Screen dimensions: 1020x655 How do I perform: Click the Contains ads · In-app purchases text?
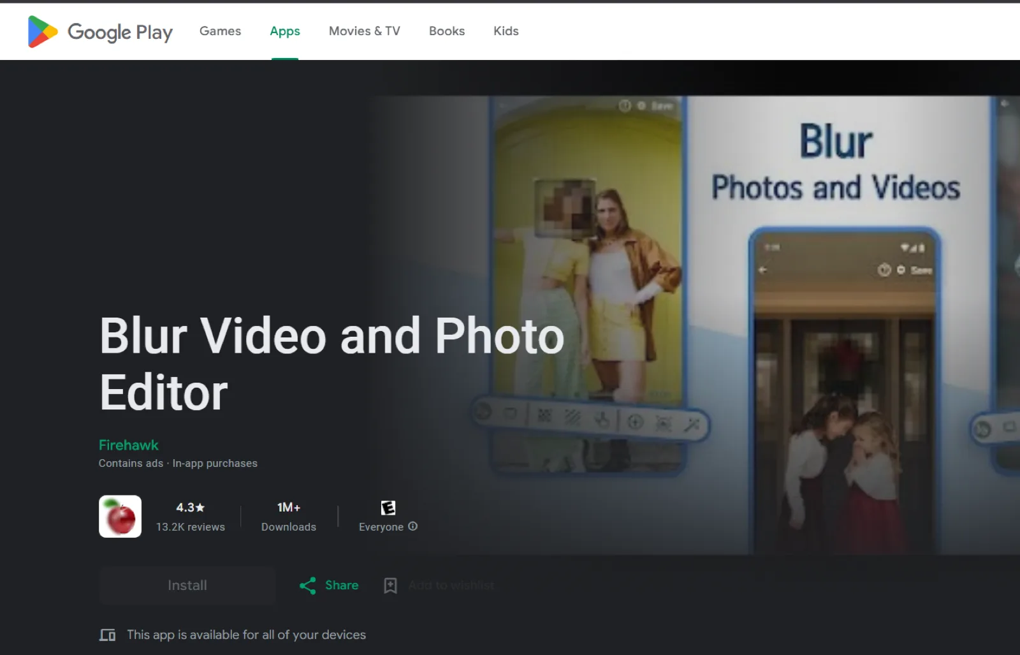178,463
